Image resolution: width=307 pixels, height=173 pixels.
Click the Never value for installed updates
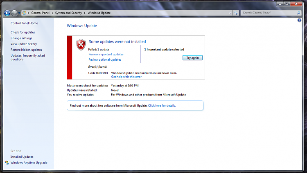coord(115,90)
